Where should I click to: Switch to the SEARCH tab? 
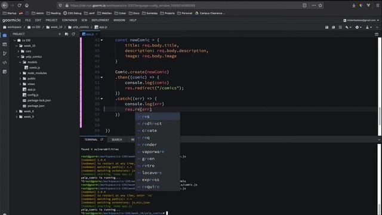[x=117, y=140]
